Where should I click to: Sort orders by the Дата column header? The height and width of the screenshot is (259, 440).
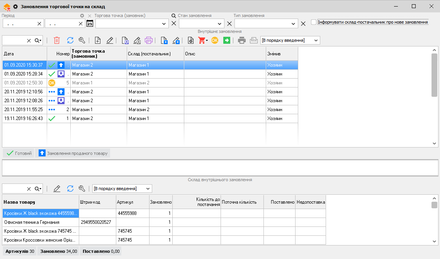tap(24, 54)
